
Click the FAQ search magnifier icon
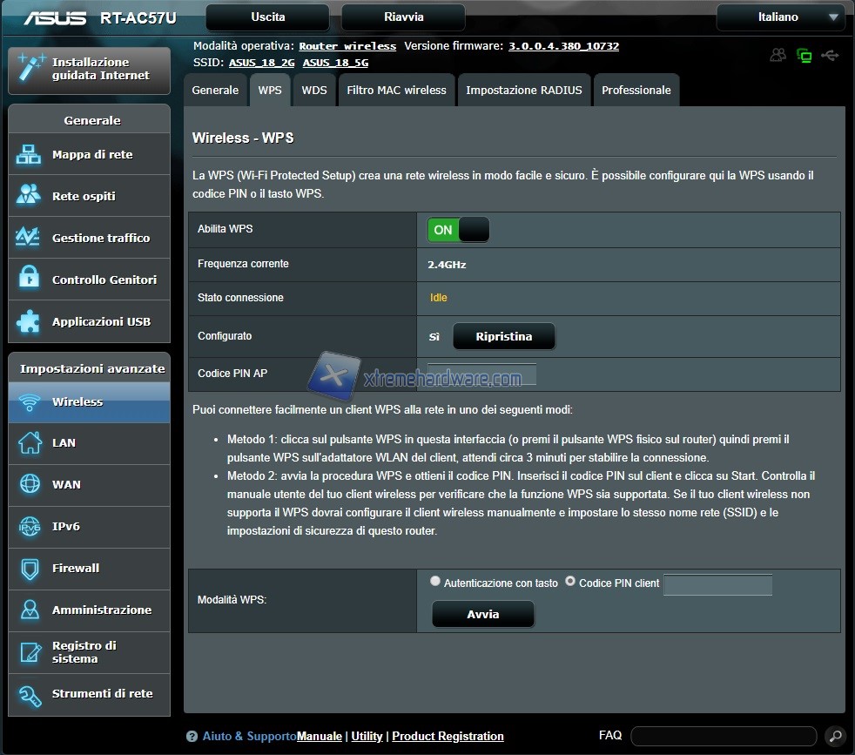click(x=833, y=736)
